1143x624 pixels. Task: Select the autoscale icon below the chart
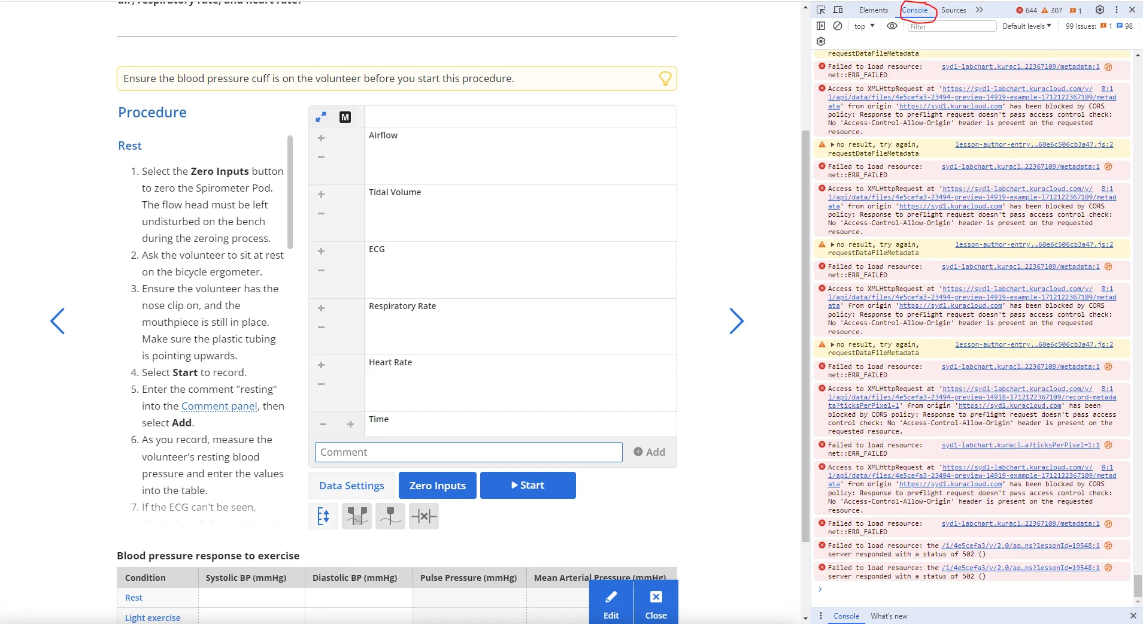click(323, 516)
